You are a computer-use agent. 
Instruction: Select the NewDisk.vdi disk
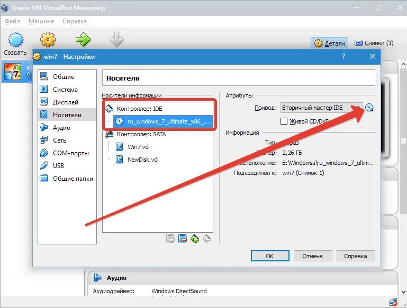point(143,160)
